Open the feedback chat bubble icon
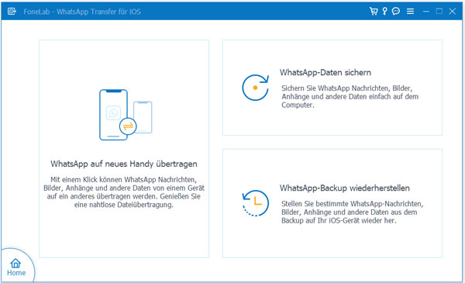 396,12
